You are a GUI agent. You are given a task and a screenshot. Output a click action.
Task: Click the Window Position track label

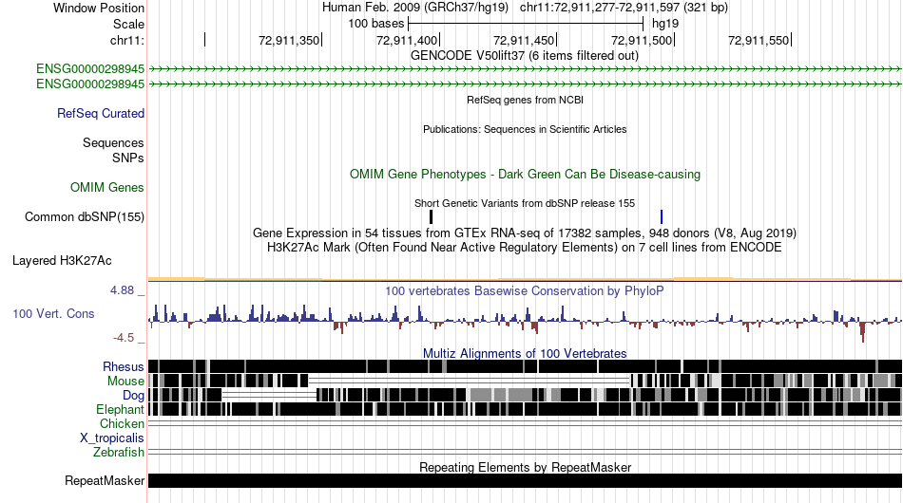[x=99, y=8]
